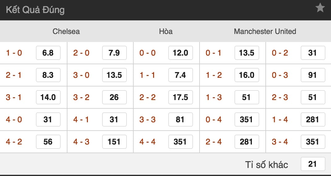The width and height of the screenshot is (331, 176).
Task: Click the 81 odds for 3 - 3
Action: click(x=180, y=119)
